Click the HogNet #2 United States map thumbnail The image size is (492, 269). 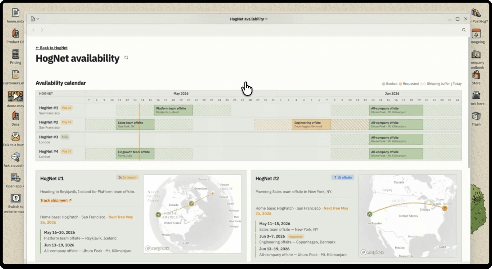tap(408, 216)
